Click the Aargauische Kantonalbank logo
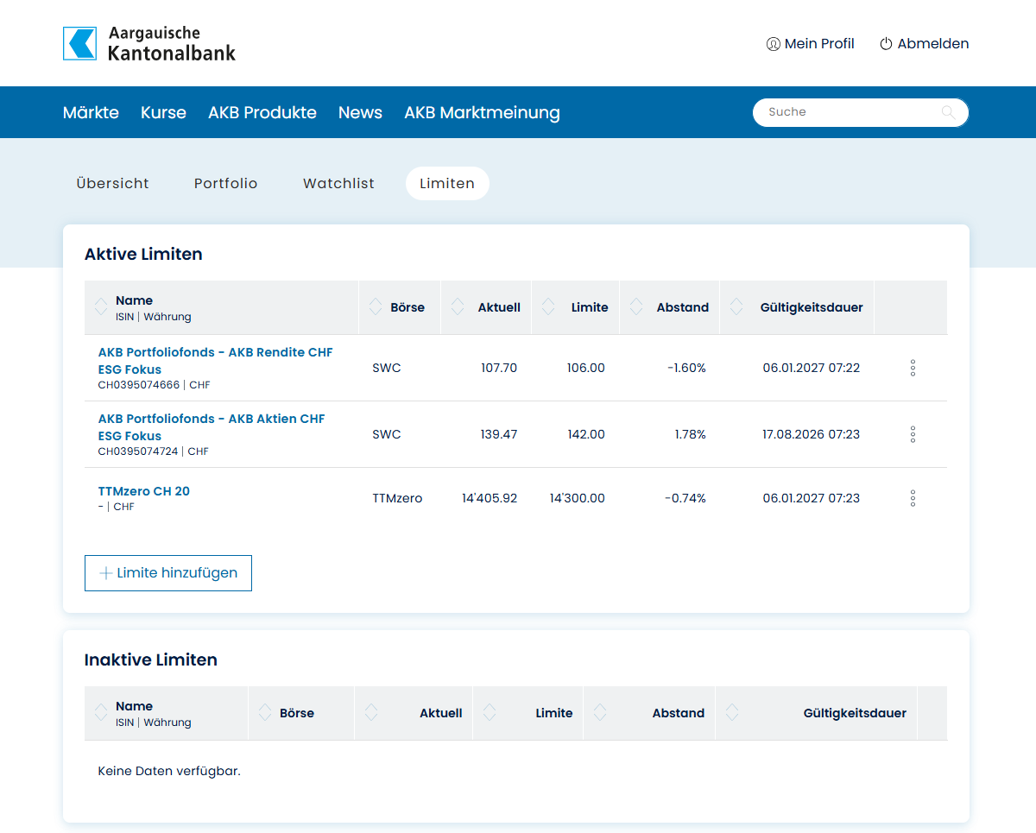 (149, 43)
